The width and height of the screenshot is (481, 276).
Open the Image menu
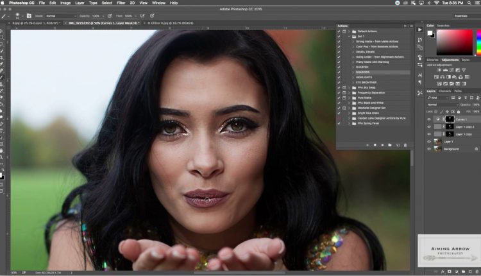tap(65, 3)
